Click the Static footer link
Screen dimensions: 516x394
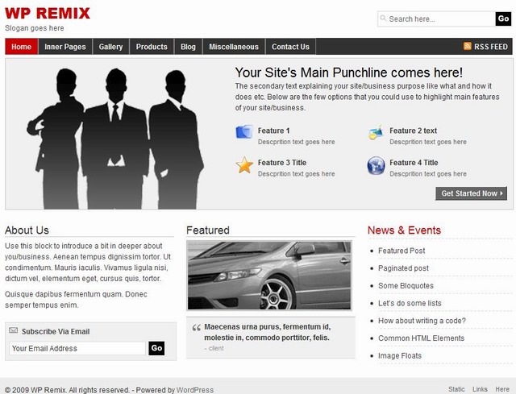[x=456, y=389]
